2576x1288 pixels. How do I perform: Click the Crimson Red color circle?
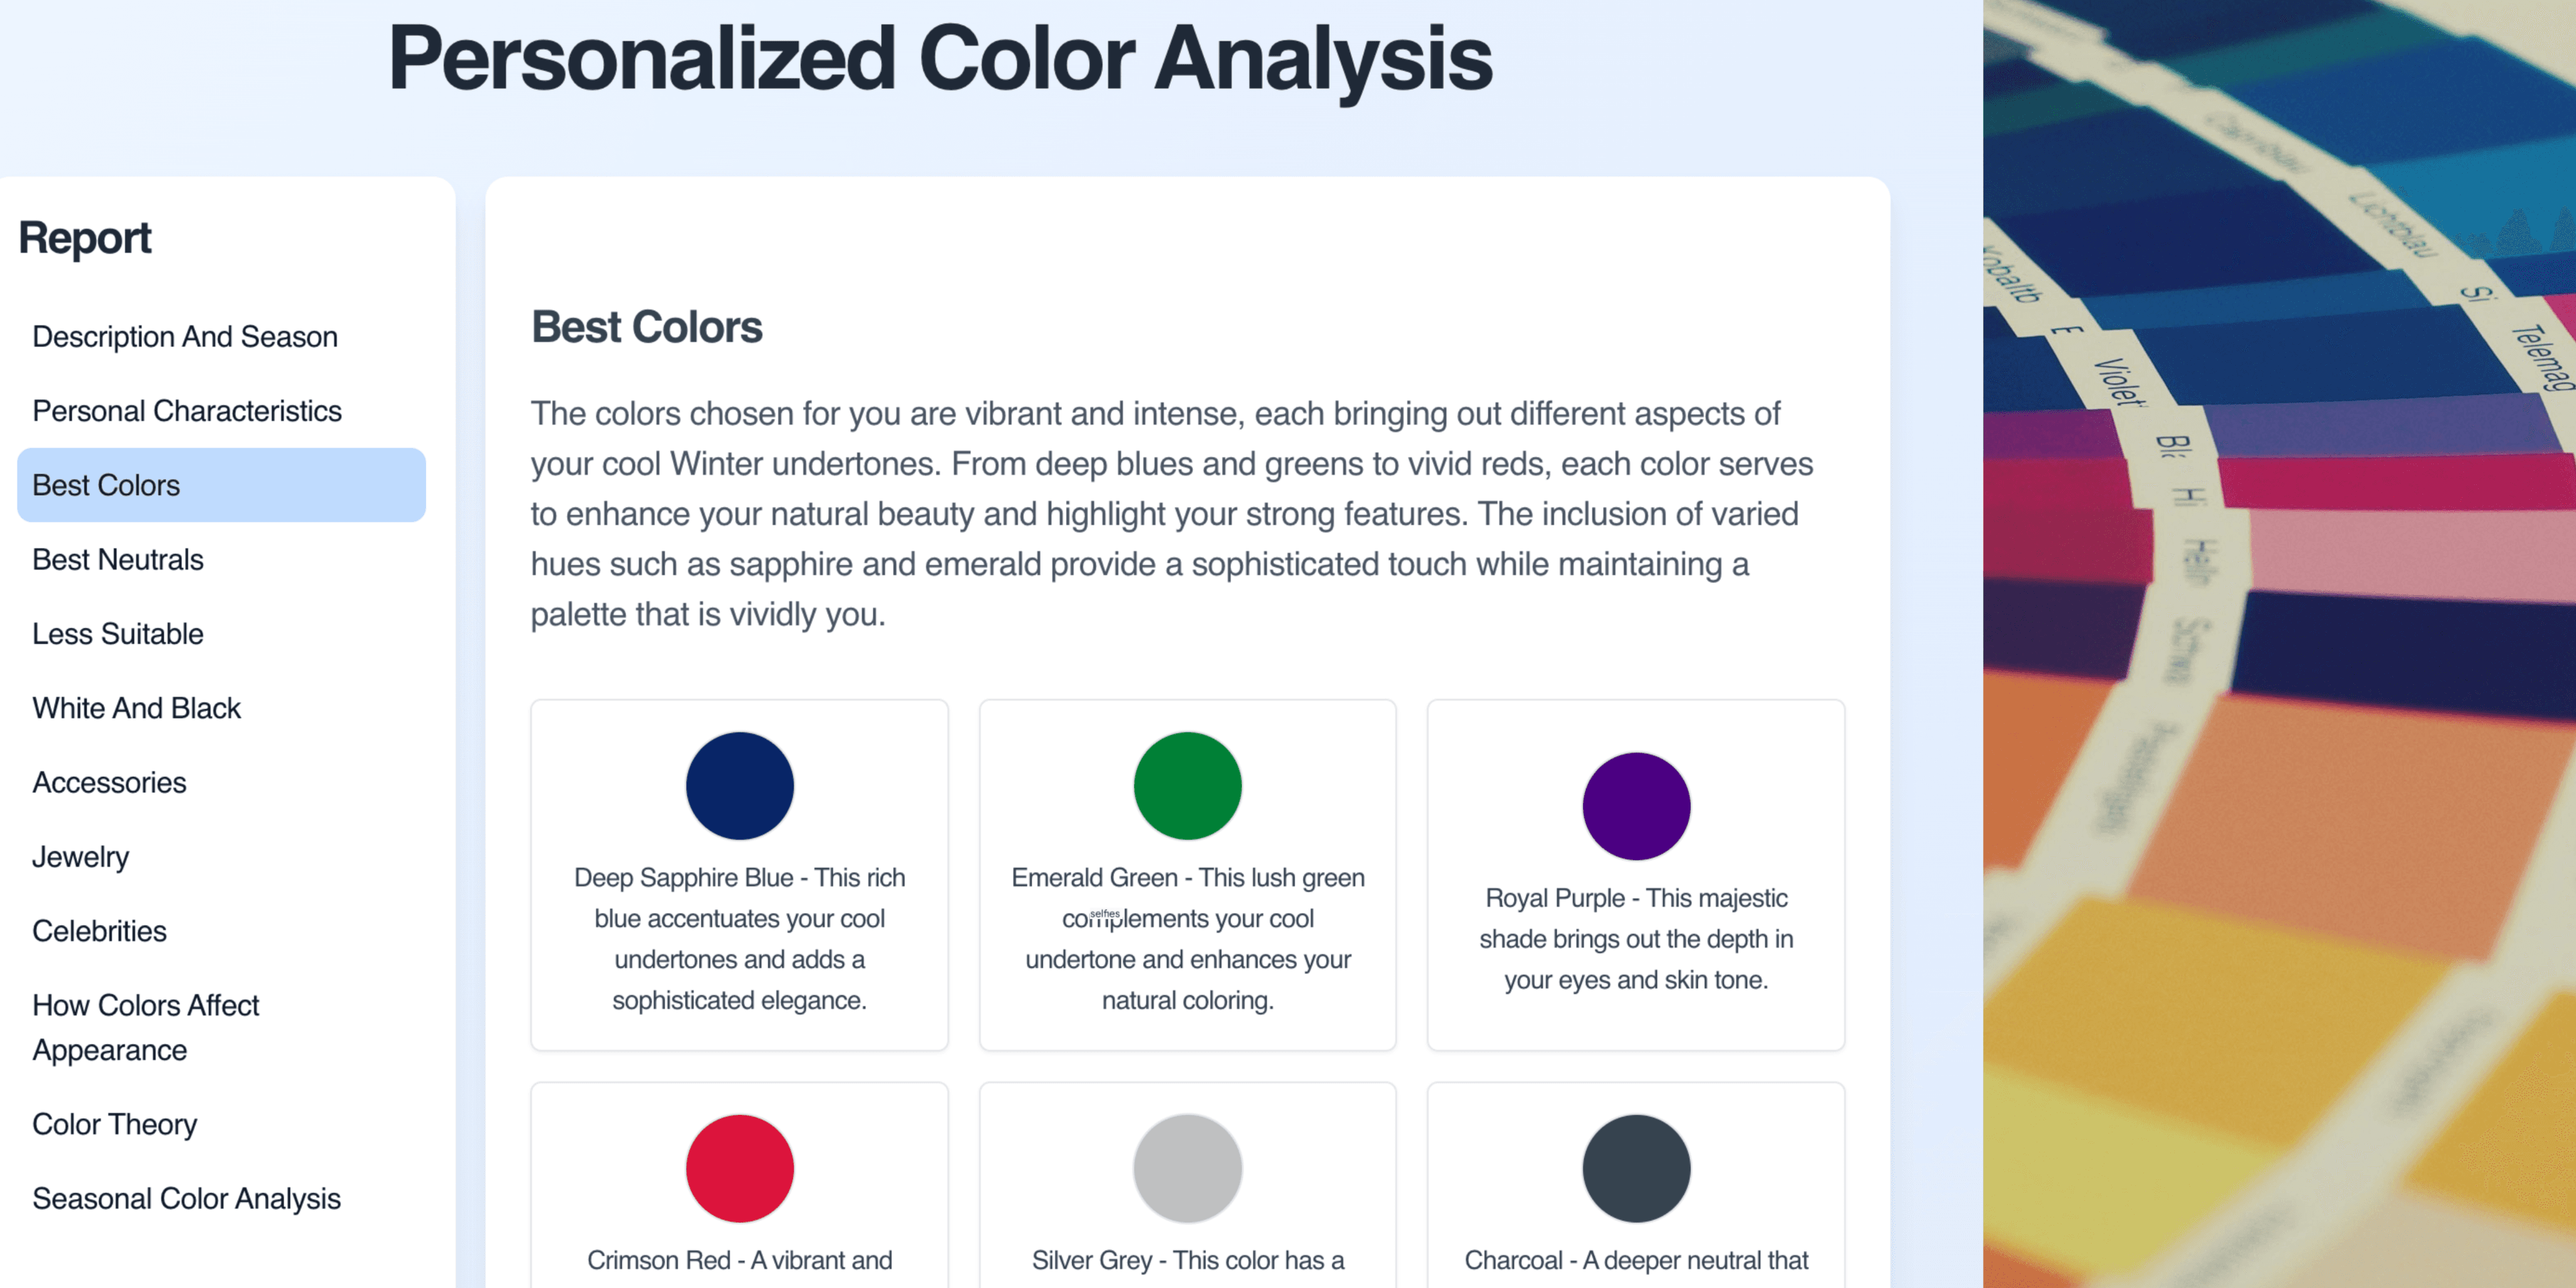[x=740, y=1168]
